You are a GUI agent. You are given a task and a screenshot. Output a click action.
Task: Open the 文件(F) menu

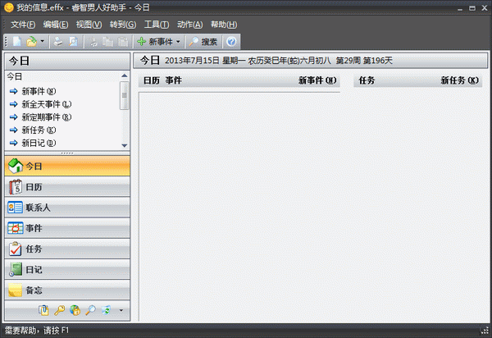coord(23,25)
